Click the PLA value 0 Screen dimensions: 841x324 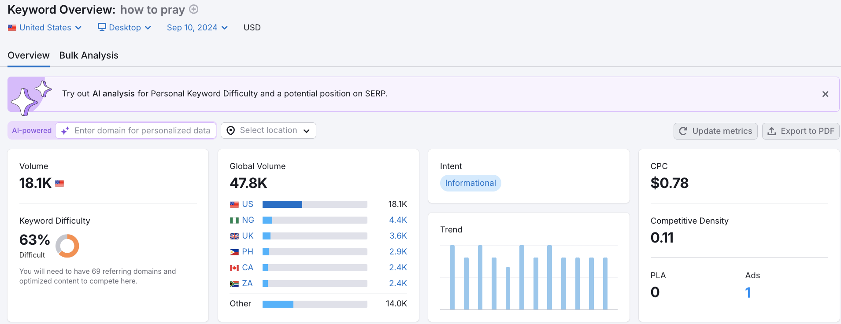point(655,292)
